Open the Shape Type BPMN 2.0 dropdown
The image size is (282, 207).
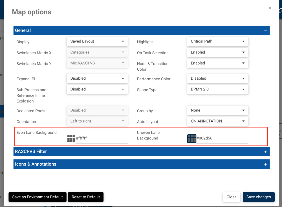click(x=217, y=89)
